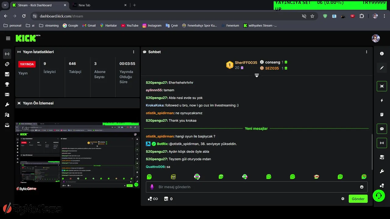The height and width of the screenshot is (219, 390).
Task: Open the hamburger menu next to Kick logo
Action: click(x=8, y=38)
